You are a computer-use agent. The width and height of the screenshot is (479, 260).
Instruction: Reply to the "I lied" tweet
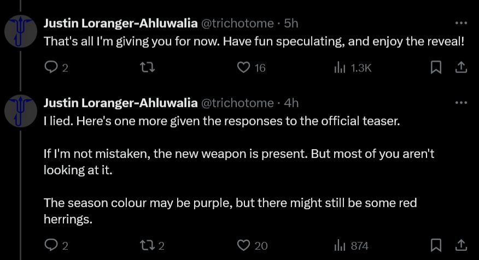point(51,245)
